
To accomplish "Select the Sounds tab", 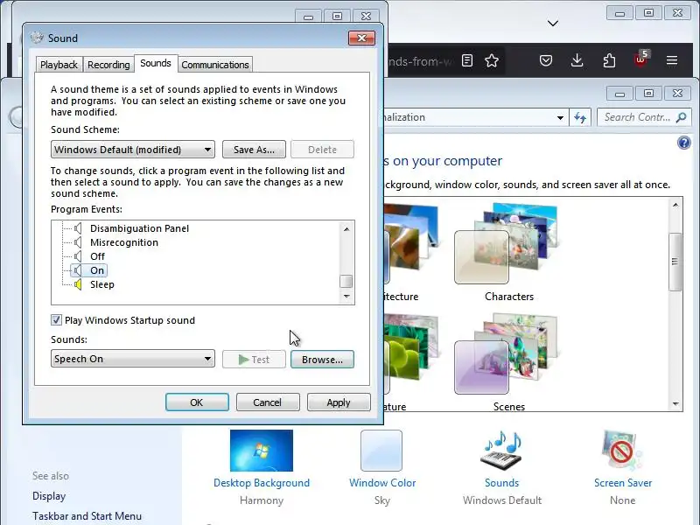I will tap(156, 63).
